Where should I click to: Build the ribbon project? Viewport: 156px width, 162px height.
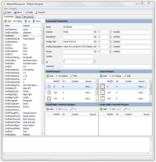[x=29, y=12]
